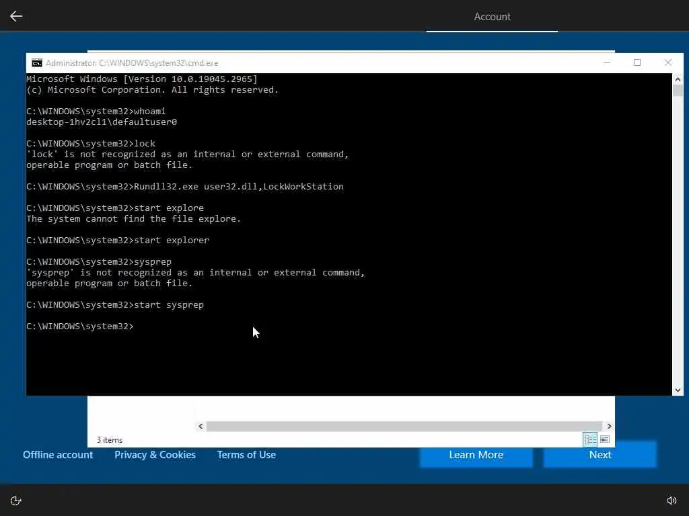Image resolution: width=689 pixels, height=516 pixels.
Task: Choose the Offline account link
Action: (x=58, y=455)
